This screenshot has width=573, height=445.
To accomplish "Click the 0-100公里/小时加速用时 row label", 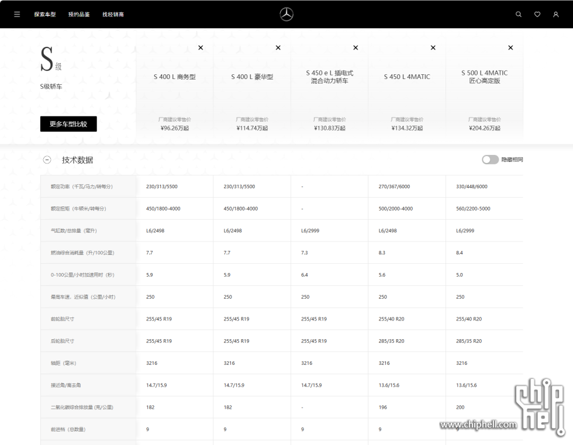I will click(82, 275).
